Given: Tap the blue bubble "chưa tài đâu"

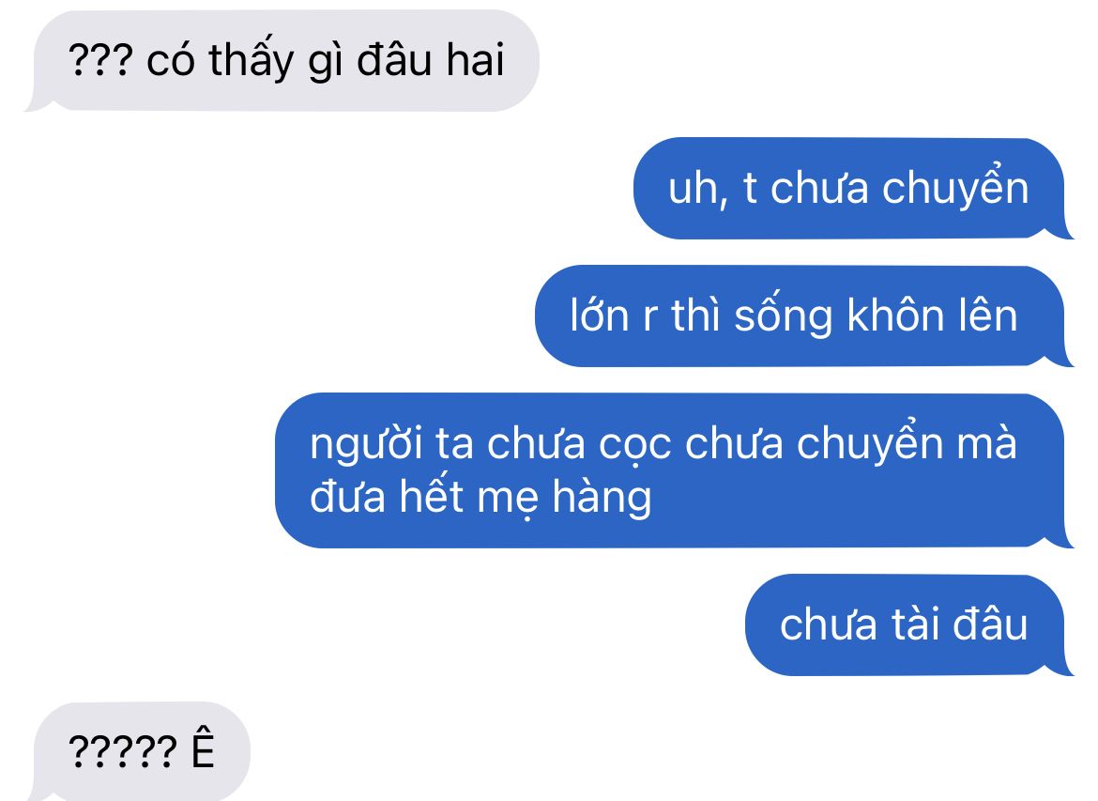Looking at the screenshot, I should [909, 625].
